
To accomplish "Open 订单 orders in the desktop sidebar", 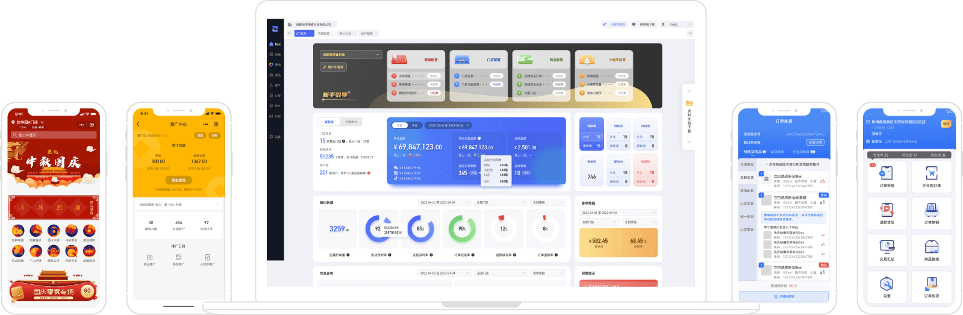I will [x=275, y=96].
